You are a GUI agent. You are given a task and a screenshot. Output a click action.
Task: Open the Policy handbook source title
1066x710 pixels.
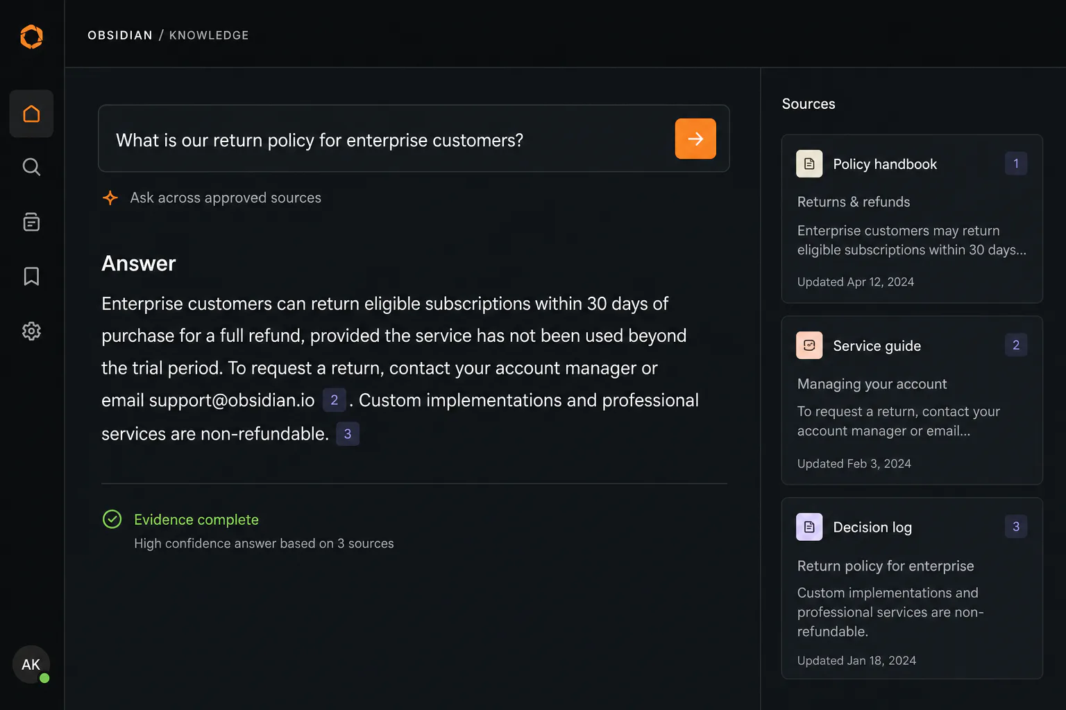pyautogui.click(x=885, y=164)
